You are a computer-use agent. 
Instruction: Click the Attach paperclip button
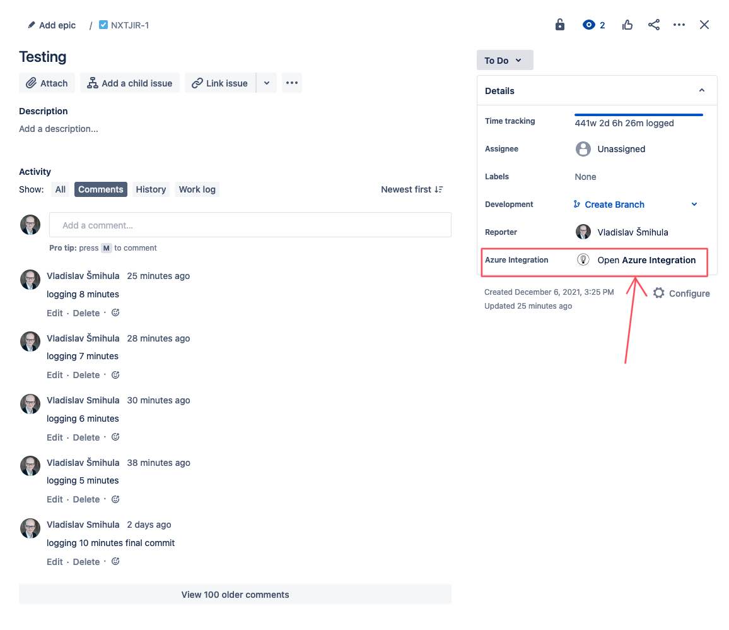pos(47,83)
